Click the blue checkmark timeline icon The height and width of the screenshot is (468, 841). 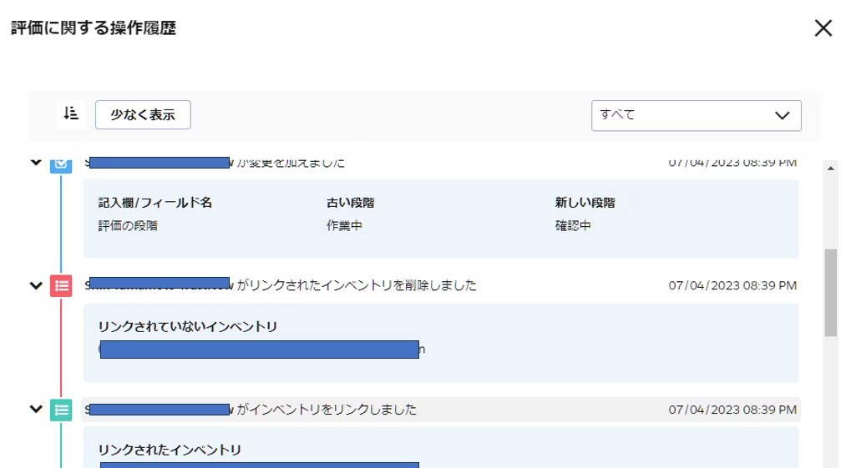(x=61, y=164)
